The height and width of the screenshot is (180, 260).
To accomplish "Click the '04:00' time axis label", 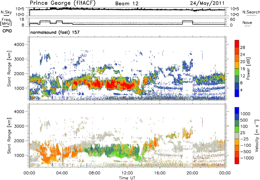I will [x=62, y=173].
